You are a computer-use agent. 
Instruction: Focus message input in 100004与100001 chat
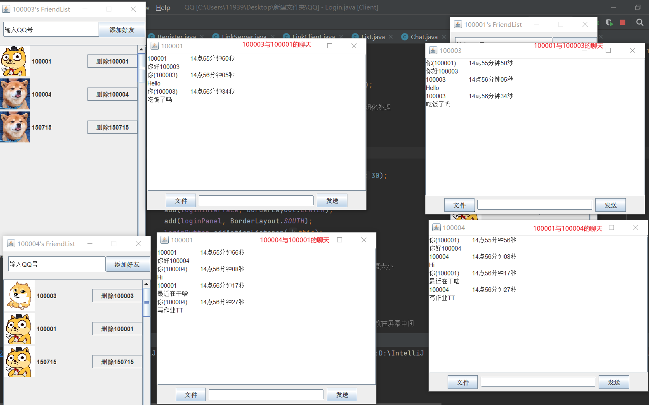(266, 394)
